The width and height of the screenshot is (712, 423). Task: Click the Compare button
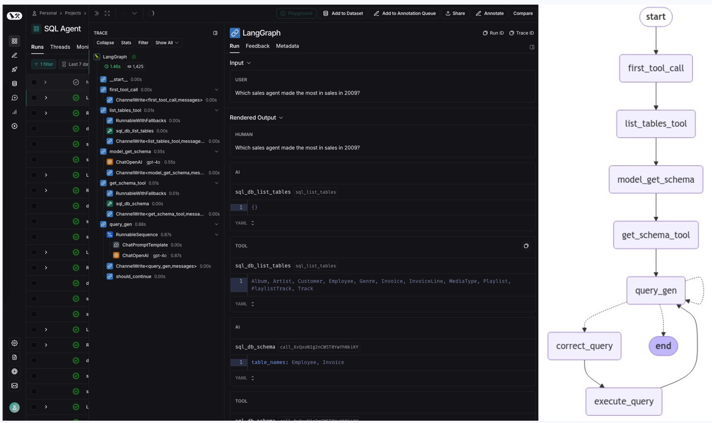click(x=523, y=13)
